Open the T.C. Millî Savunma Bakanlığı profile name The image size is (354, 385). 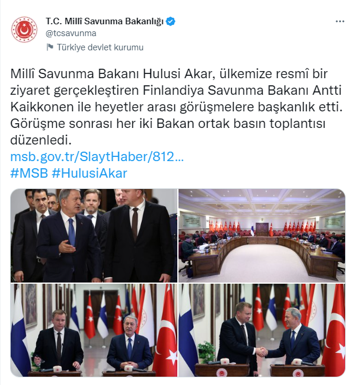[104, 21]
